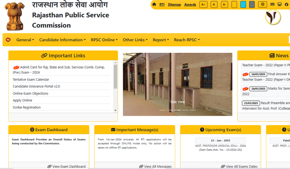The image size is (290, 169).
Task: Open the Facebook icon link
Action: pyautogui.click(x=286, y=4)
